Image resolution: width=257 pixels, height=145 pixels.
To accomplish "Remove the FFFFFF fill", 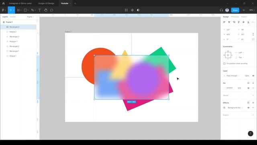I will 253,88.
